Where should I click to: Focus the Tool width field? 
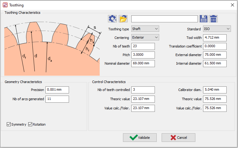tap(214, 38)
